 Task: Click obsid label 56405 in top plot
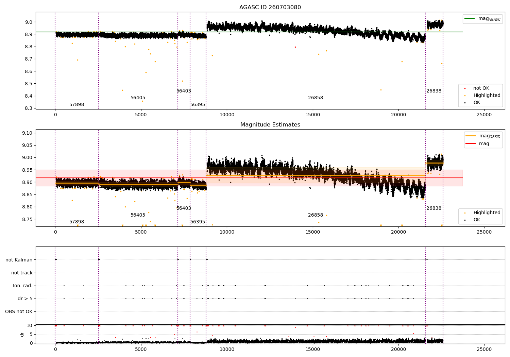click(138, 98)
